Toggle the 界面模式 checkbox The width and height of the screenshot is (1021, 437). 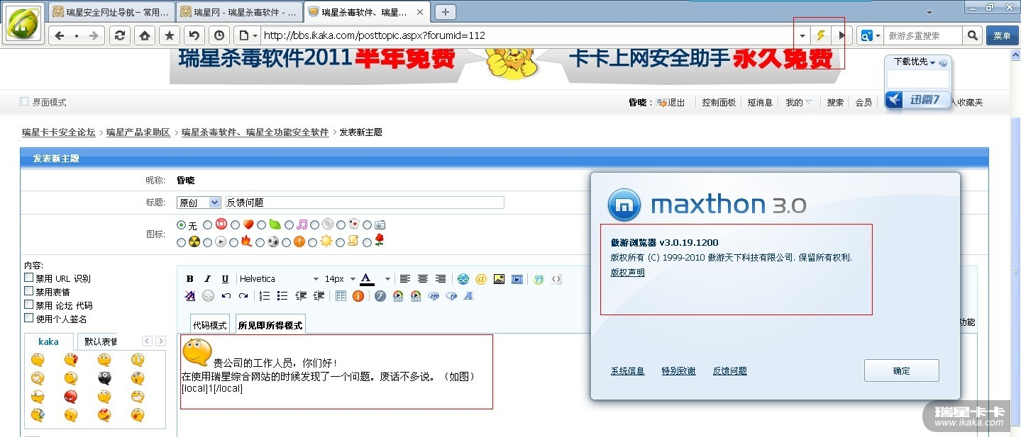coord(24,102)
